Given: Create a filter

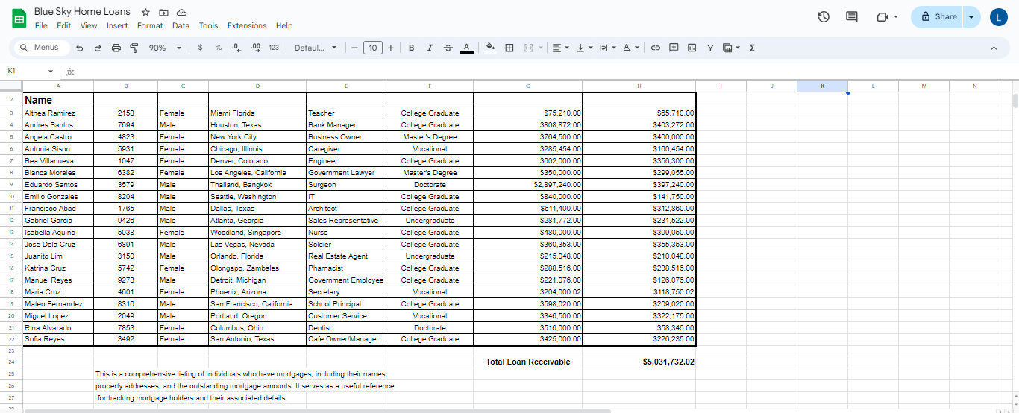Looking at the screenshot, I should click(x=710, y=48).
